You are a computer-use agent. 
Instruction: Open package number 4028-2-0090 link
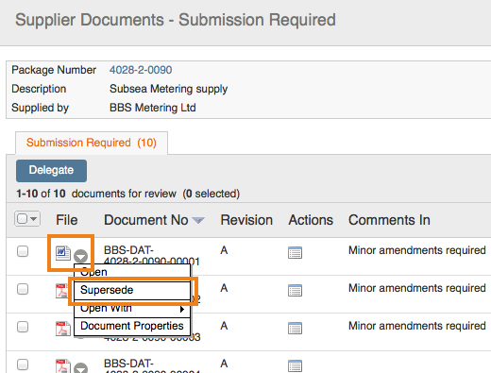point(141,70)
